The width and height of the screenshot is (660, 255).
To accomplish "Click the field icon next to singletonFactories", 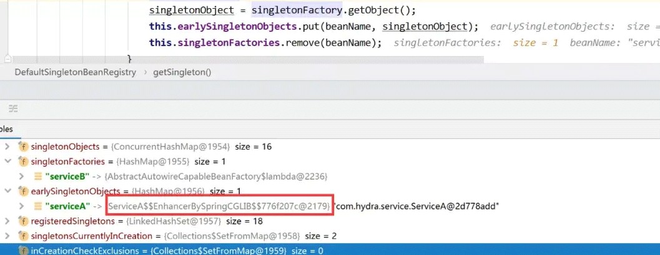I will (24, 161).
